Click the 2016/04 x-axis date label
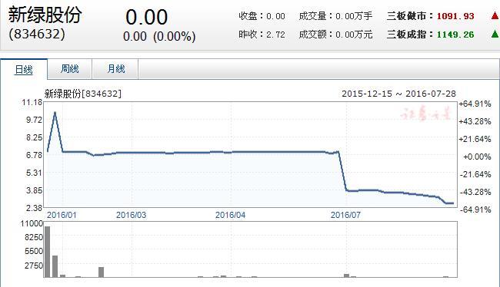The width and height of the screenshot is (500, 287). click(230, 215)
